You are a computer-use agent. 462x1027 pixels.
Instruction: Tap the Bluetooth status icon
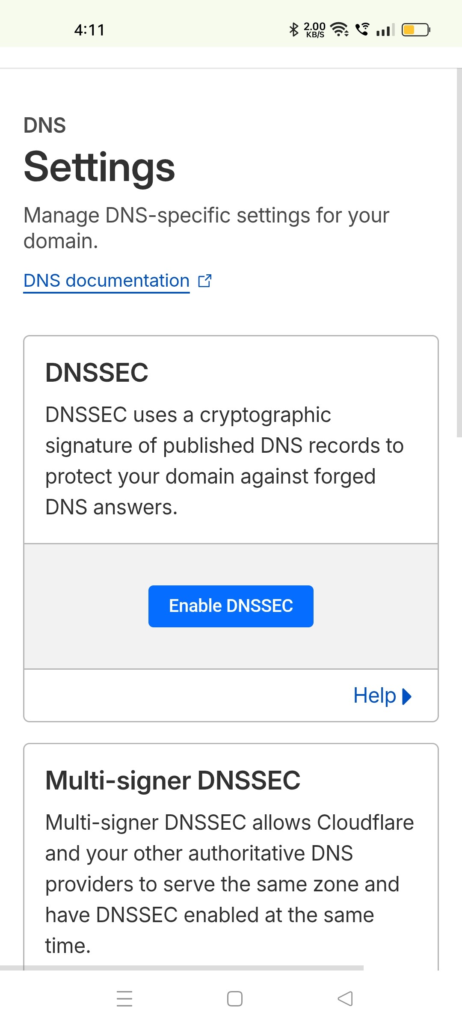293,30
